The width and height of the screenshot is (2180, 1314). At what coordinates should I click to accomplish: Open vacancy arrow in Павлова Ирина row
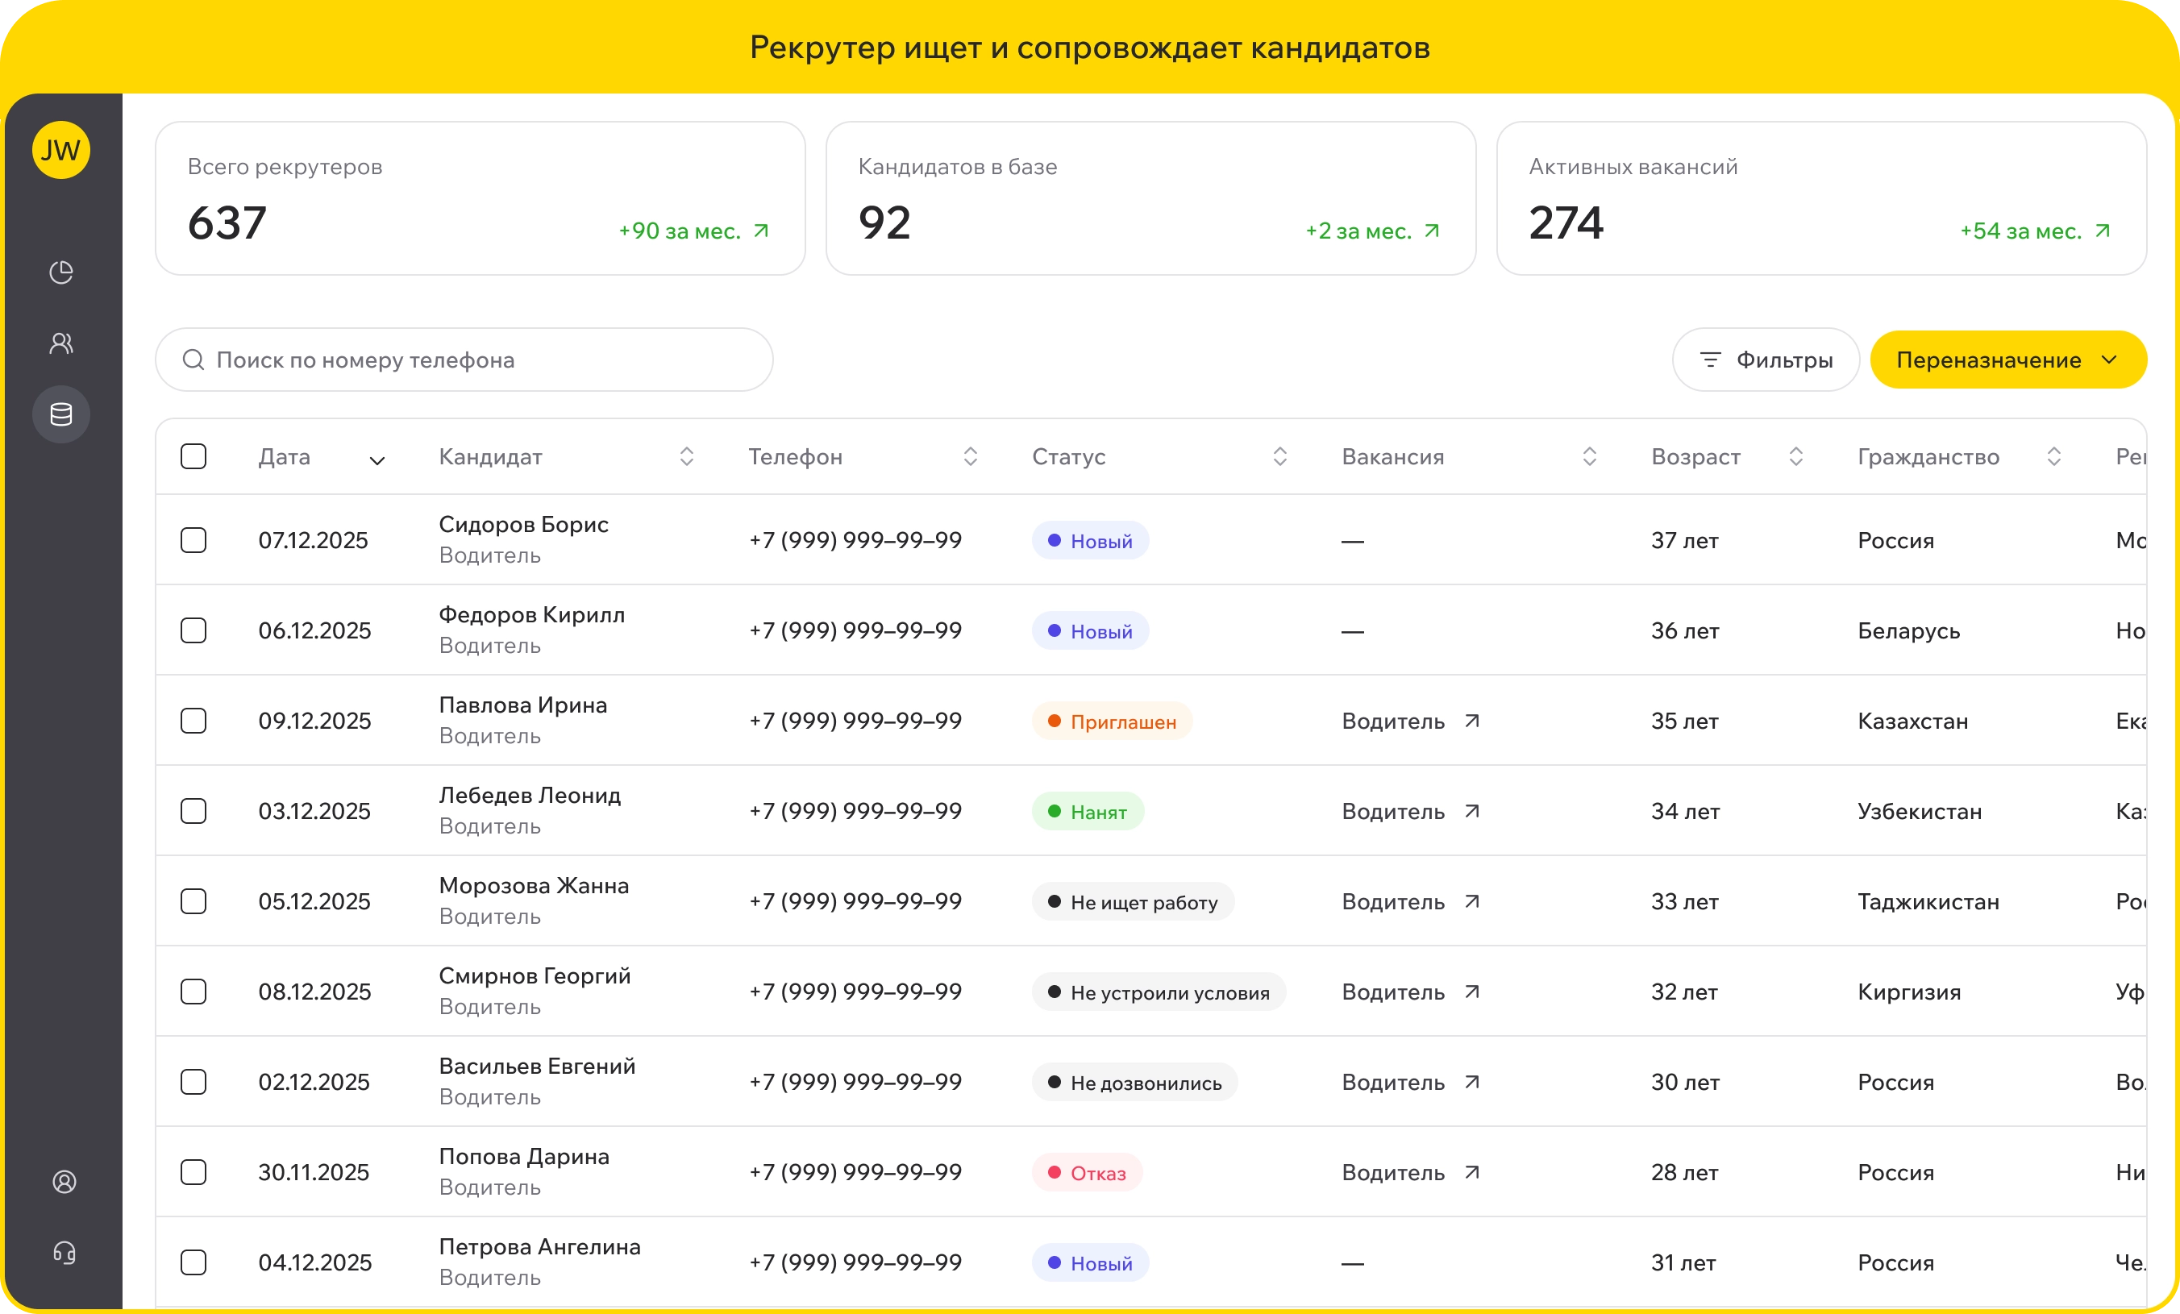point(1472,720)
